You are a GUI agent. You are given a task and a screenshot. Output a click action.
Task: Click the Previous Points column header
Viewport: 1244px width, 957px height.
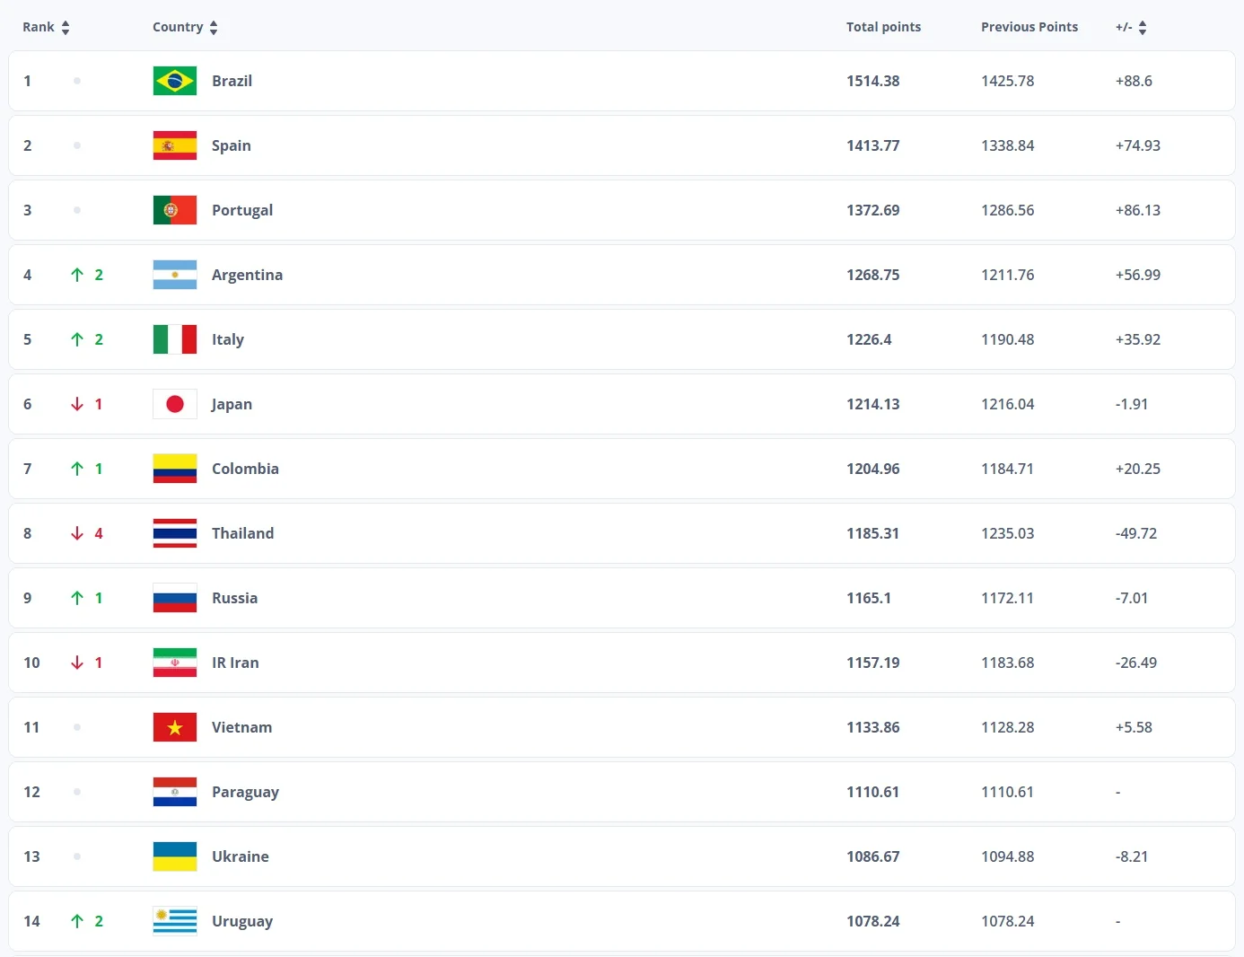1029,27
